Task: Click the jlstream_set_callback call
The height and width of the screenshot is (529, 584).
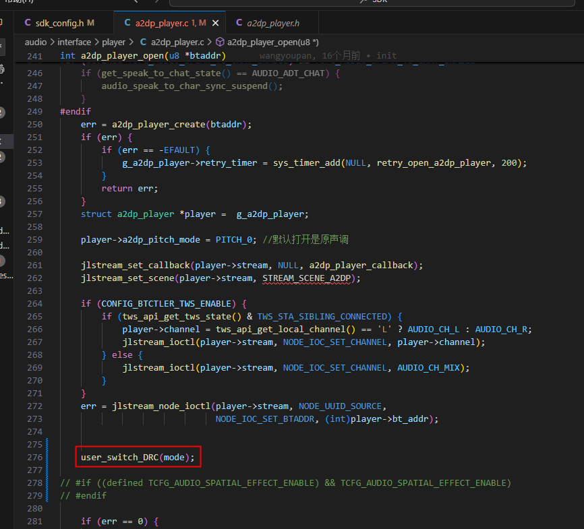Action: (135, 266)
